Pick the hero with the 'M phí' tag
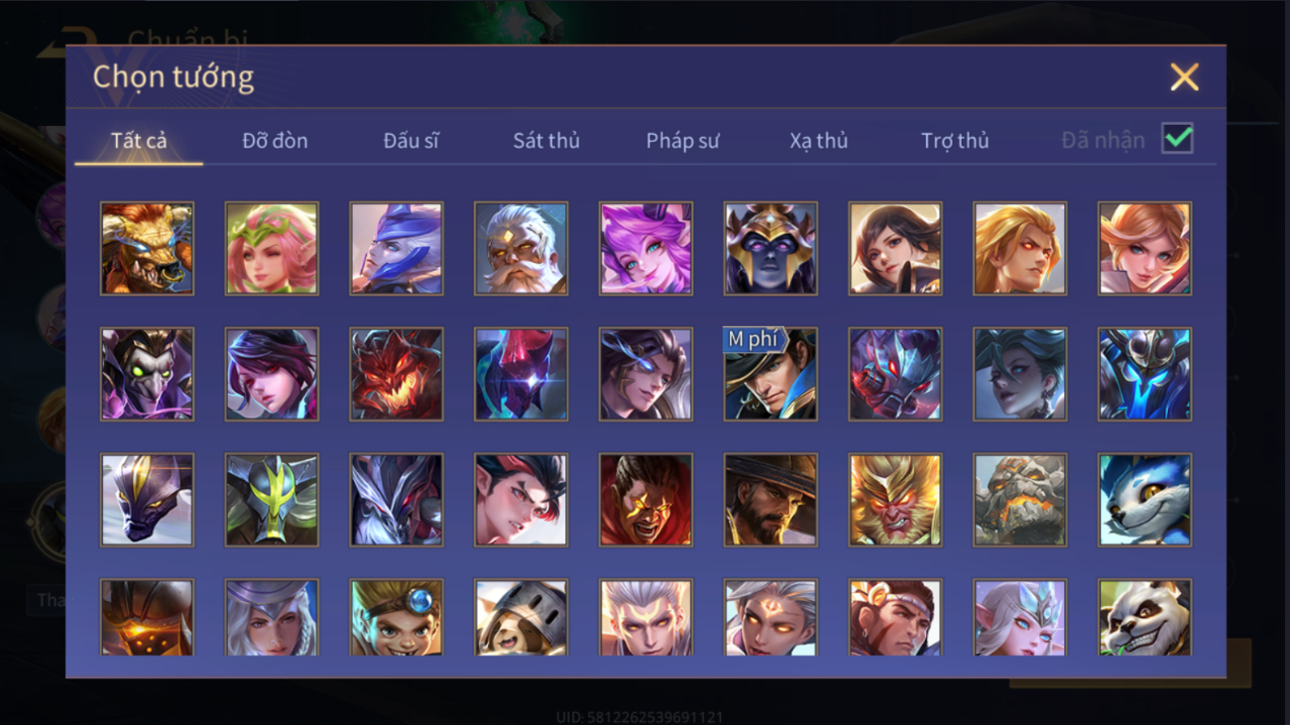 click(x=770, y=375)
